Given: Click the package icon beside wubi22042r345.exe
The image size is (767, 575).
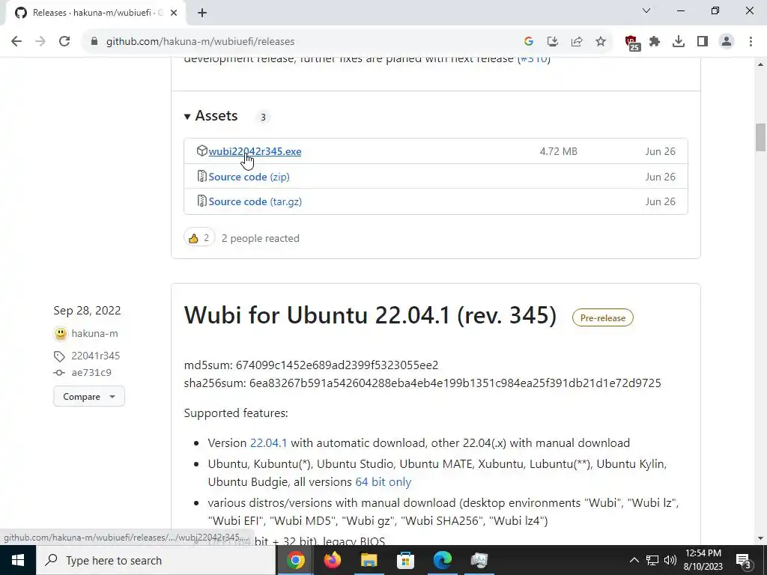Looking at the screenshot, I should [x=201, y=150].
